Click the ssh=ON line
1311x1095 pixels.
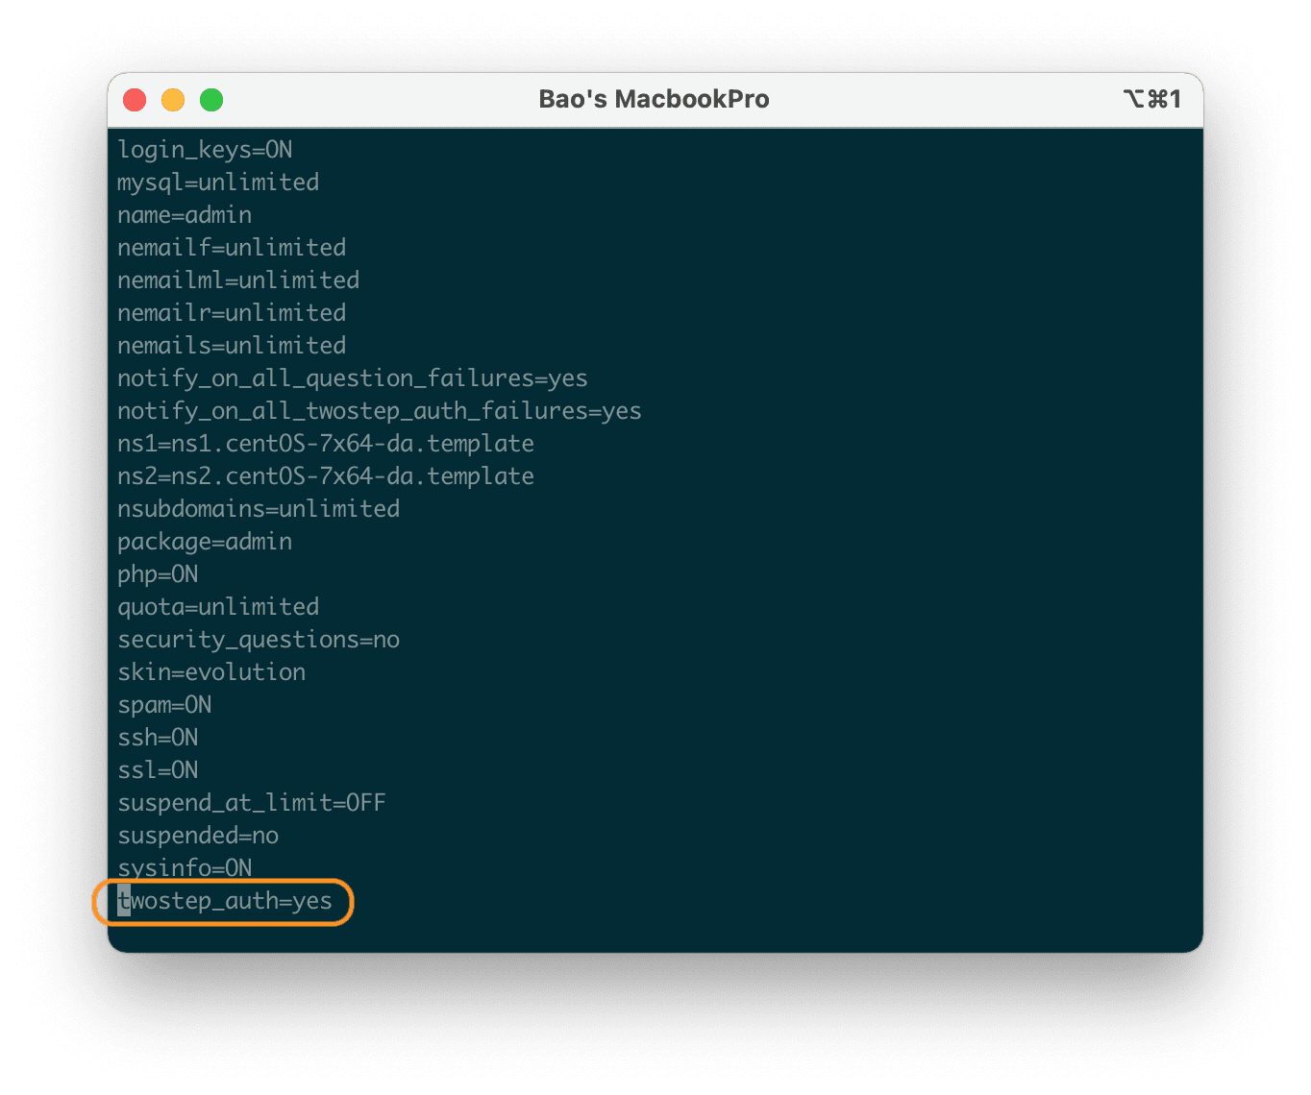158,738
